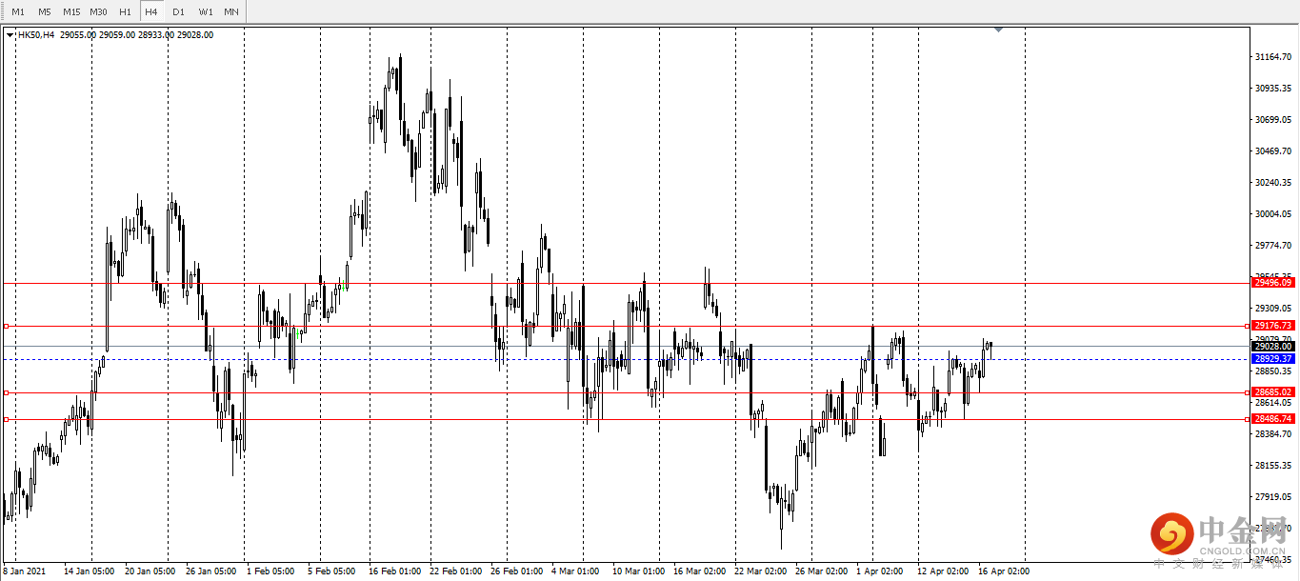Click the 14 Jan 05:00 time label
1300x581 pixels.
pyautogui.click(x=89, y=571)
